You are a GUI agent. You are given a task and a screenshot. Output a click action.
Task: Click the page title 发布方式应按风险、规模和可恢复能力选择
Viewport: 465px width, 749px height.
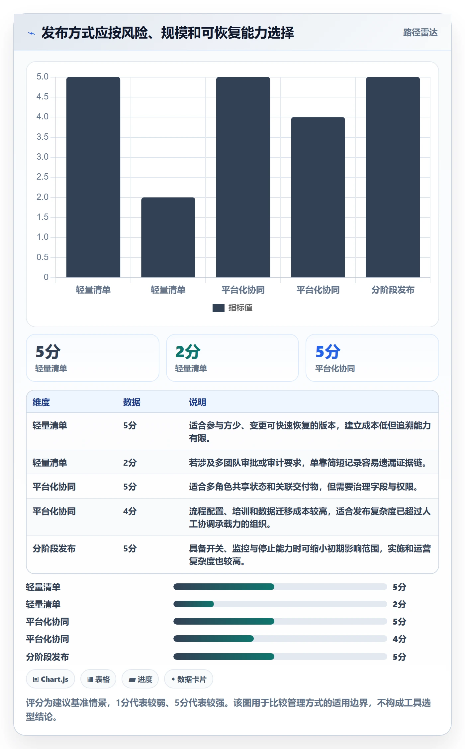(x=168, y=33)
